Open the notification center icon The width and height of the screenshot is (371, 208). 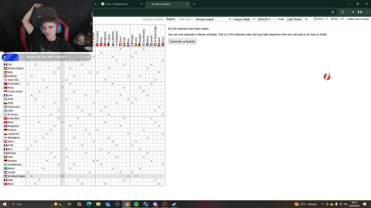tap(365, 204)
